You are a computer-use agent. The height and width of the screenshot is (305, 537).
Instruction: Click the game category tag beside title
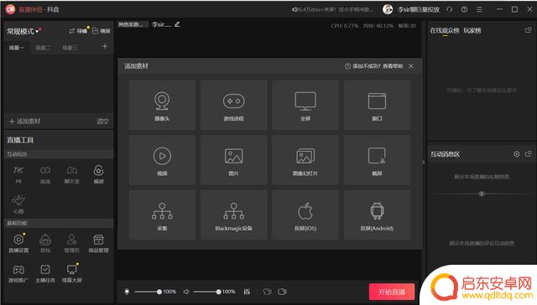pyautogui.click(x=133, y=24)
